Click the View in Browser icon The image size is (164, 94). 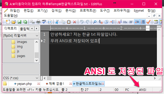tap(50, 22)
